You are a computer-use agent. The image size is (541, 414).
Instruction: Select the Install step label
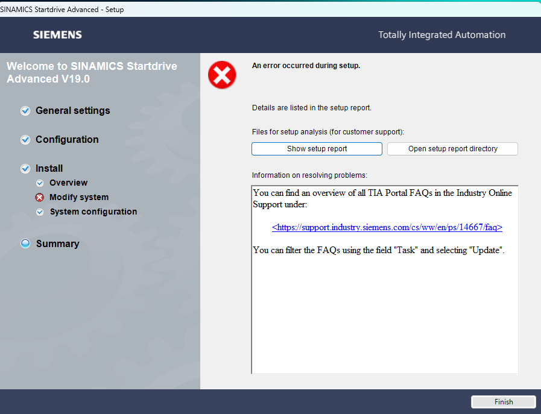[x=49, y=169]
